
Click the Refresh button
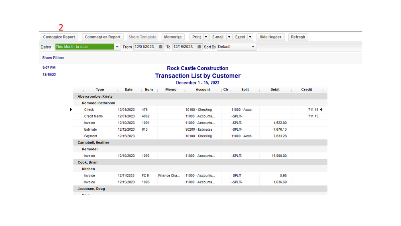pyautogui.click(x=298, y=37)
